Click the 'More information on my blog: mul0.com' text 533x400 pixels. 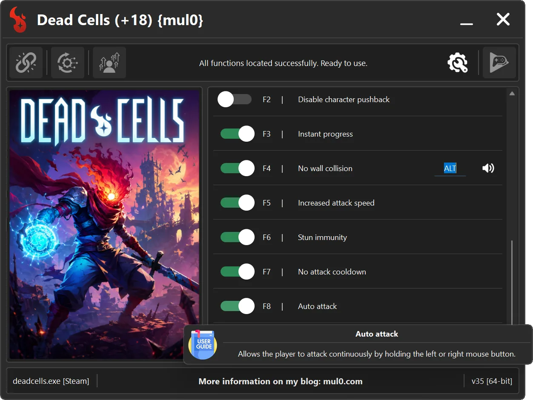pyautogui.click(x=281, y=381)
